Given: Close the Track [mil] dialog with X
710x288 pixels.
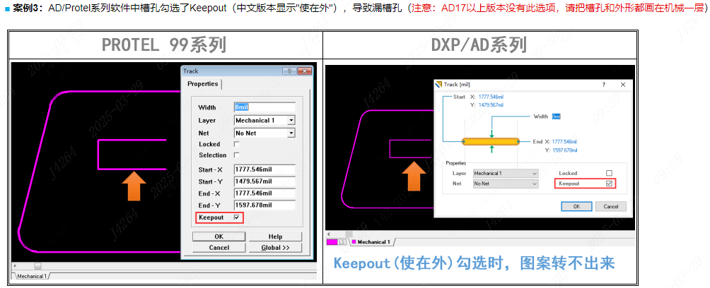Looking at the screenshot, I should 623,85.
